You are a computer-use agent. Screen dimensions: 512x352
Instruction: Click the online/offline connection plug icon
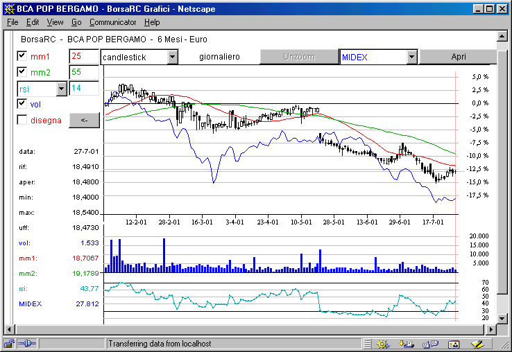[27, 344]
